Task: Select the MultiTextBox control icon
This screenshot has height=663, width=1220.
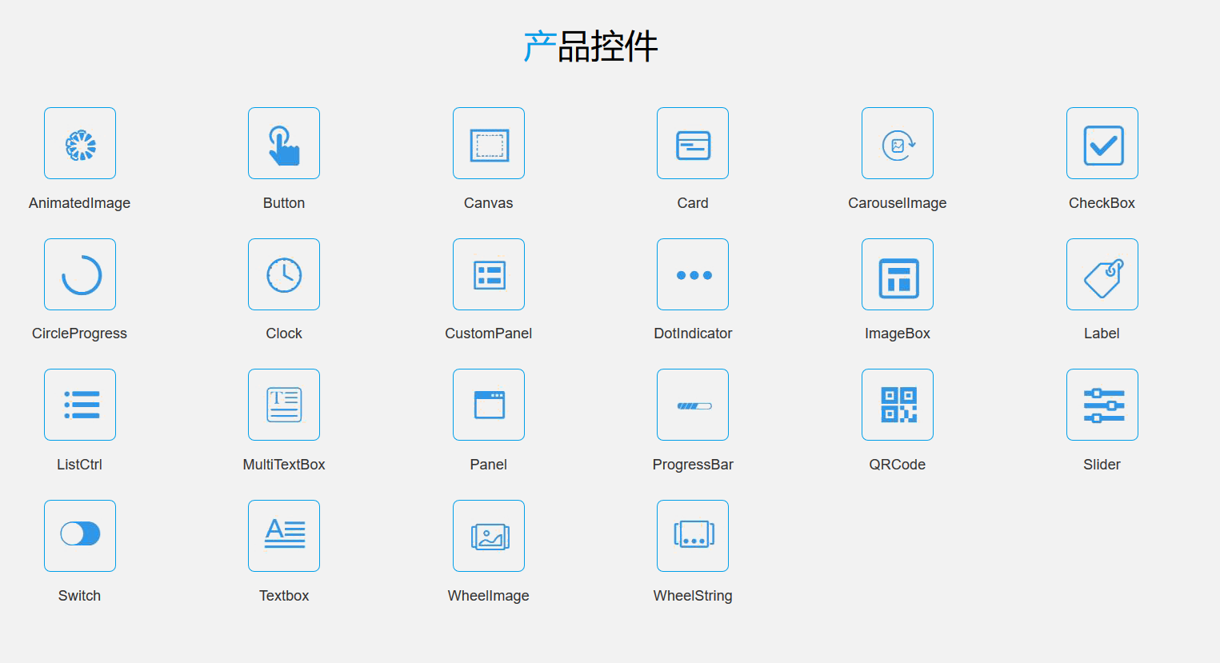Action: point(284,405)
